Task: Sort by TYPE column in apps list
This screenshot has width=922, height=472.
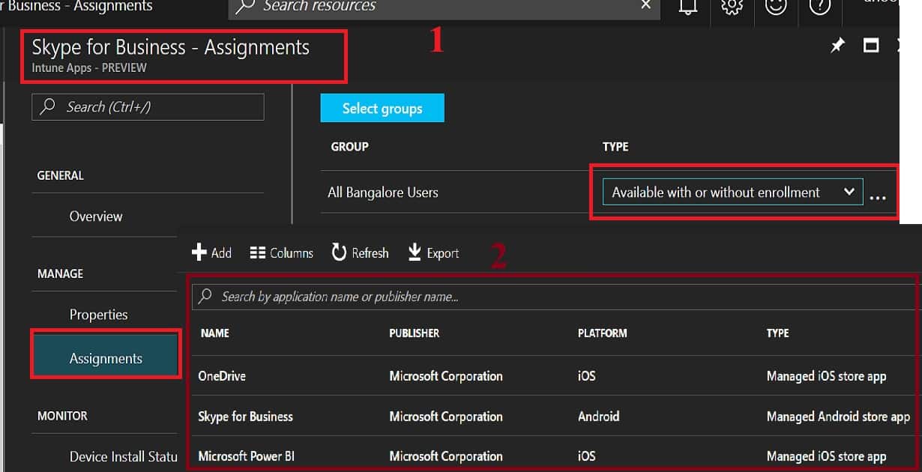Action: [778, 333]
